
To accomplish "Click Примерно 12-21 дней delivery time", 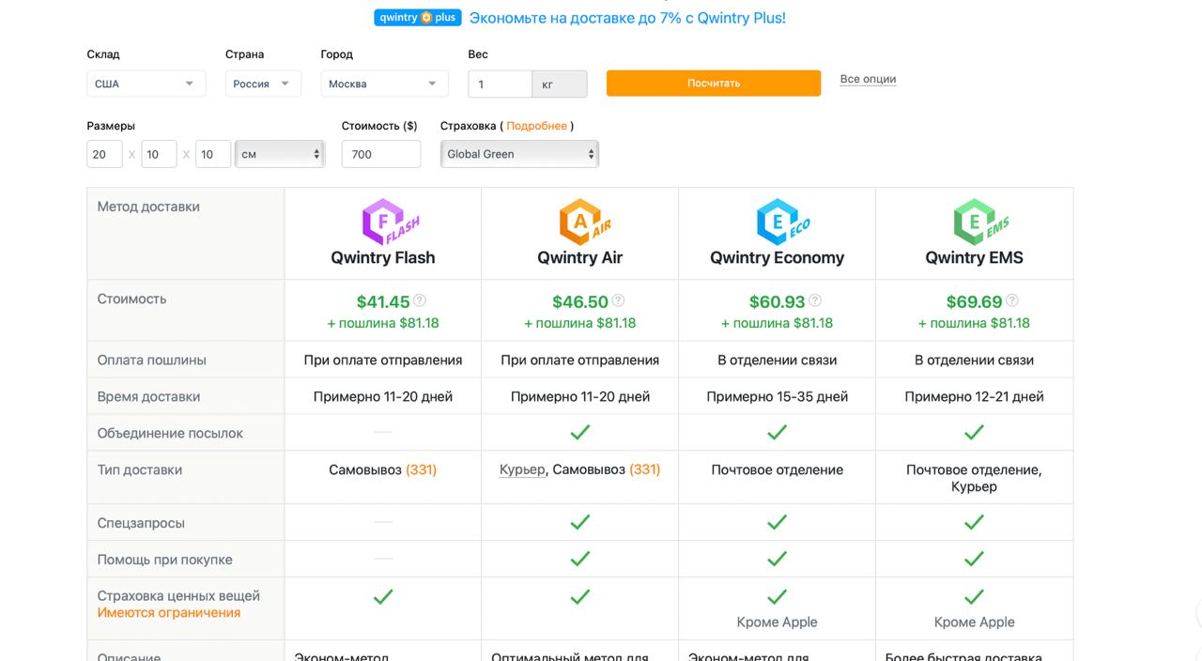I will pos(974,396).
